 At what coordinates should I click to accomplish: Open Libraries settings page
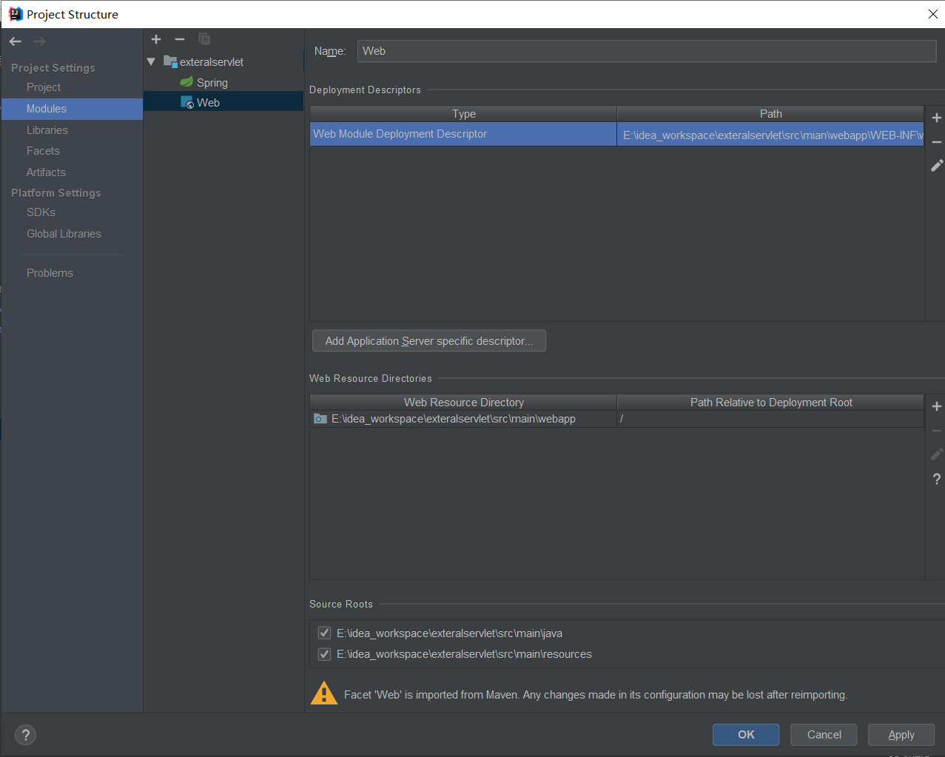[x=47, y=130]
